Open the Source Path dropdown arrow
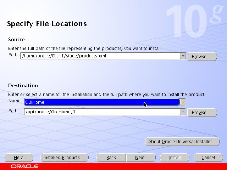 (183, 56)
